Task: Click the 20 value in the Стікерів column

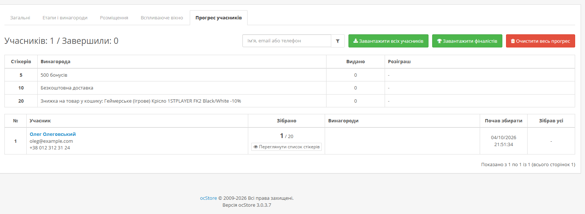Action: tap(21, 101)
